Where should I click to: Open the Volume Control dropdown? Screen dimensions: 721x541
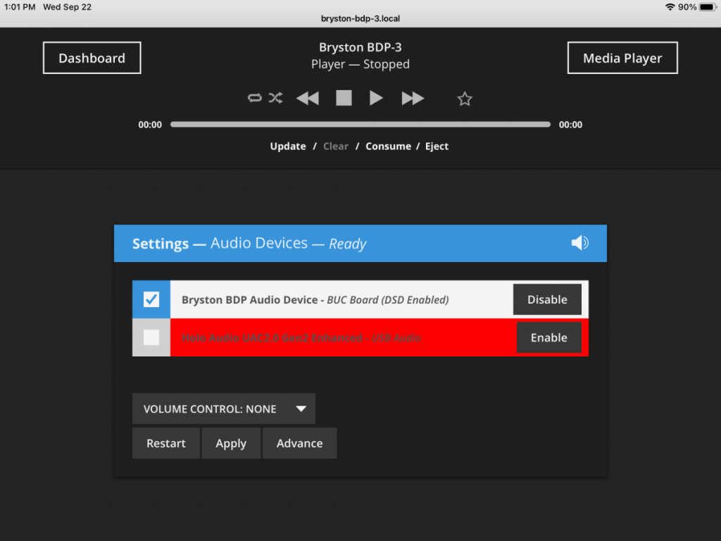[224, 409]
